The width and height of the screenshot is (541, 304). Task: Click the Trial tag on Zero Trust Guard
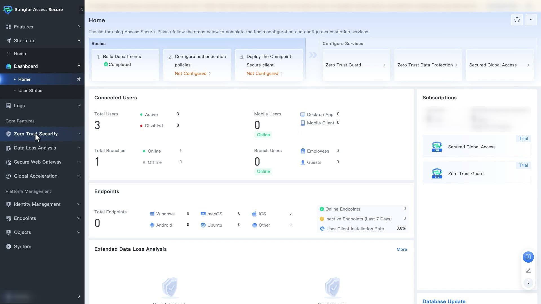523,165
